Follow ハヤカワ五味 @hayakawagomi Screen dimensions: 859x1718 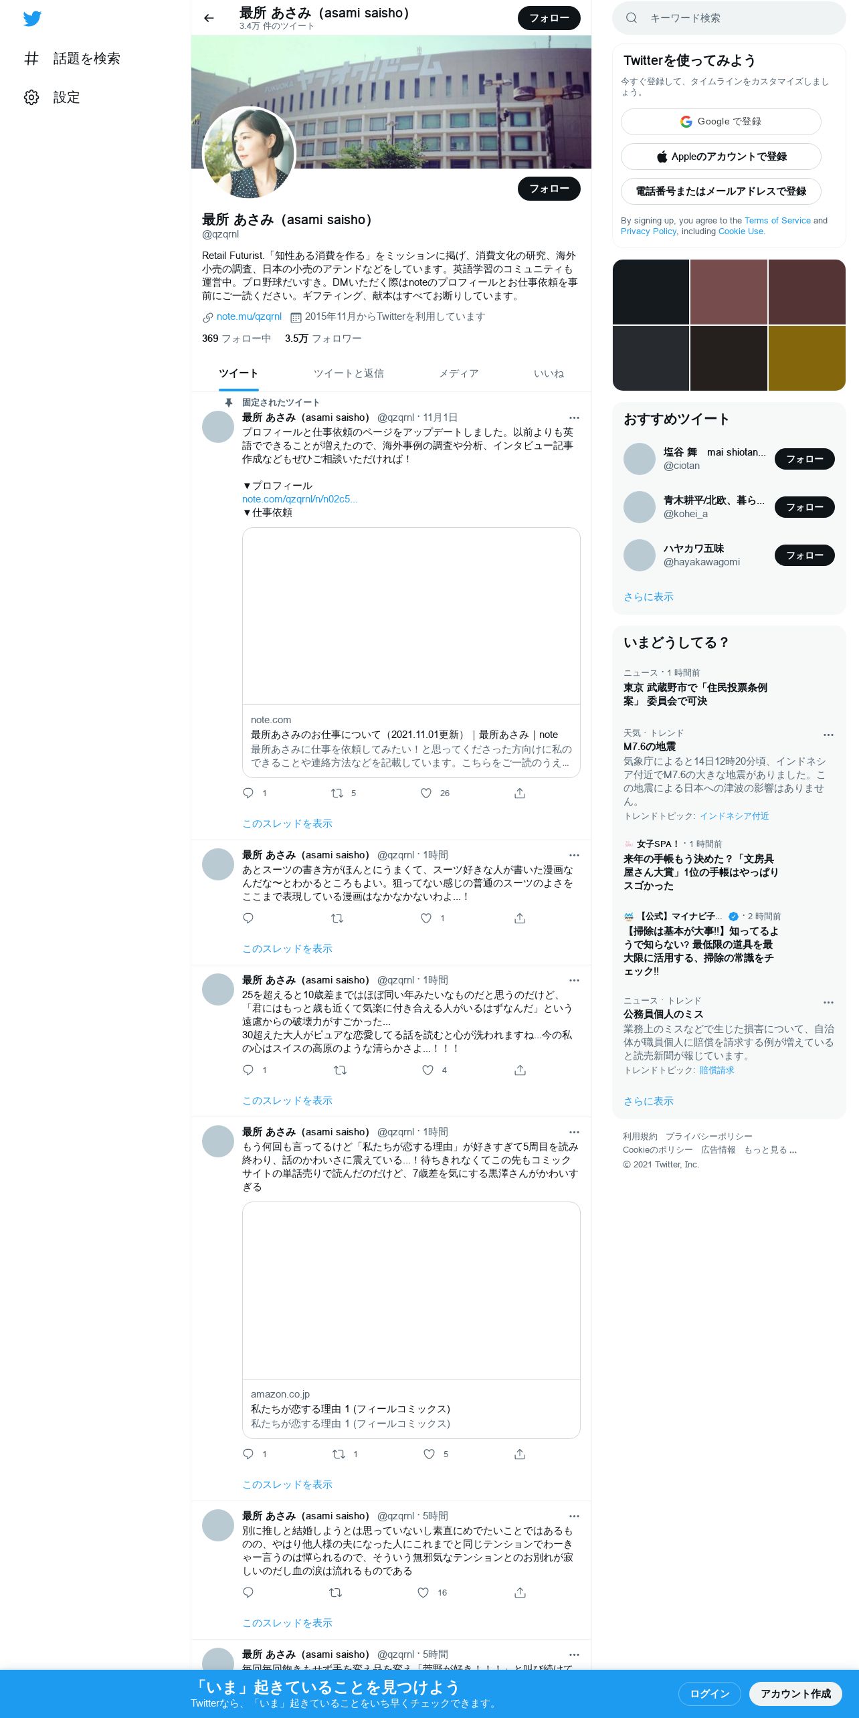click(x=805, y=555)
